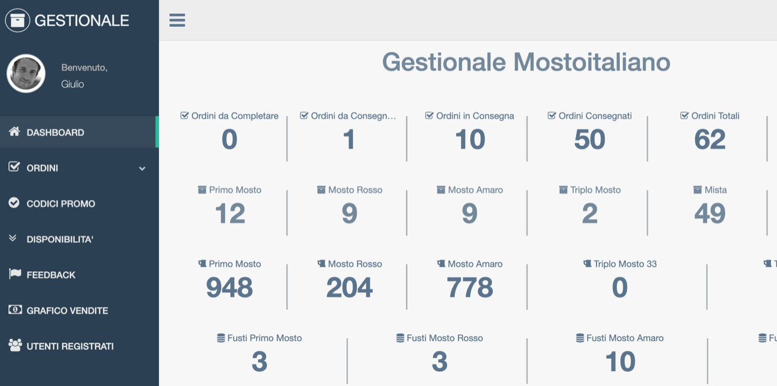Image resolution: width=777 pixels, height=386 pixels.
Task: Click Giulio's profile picture
Action: [x=26, y=73]
